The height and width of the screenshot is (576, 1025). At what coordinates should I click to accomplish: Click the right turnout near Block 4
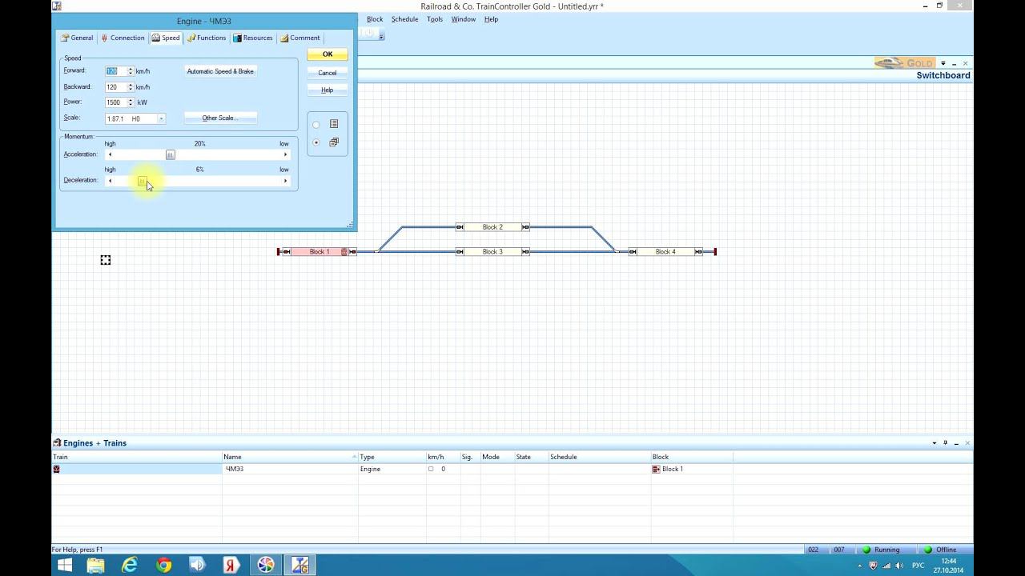[616, 251]
